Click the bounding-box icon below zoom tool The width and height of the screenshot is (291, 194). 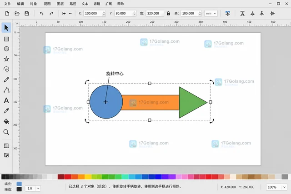click(x=6, y=146)
